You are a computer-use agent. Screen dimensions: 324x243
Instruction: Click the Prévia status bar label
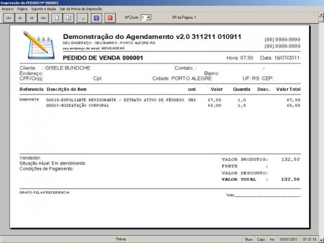[x=121, y=239]
